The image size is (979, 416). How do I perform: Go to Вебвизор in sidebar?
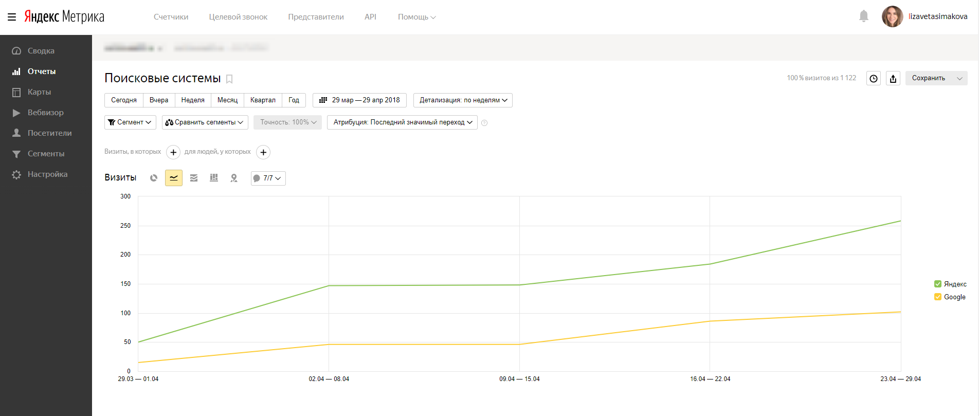(45, 113)
